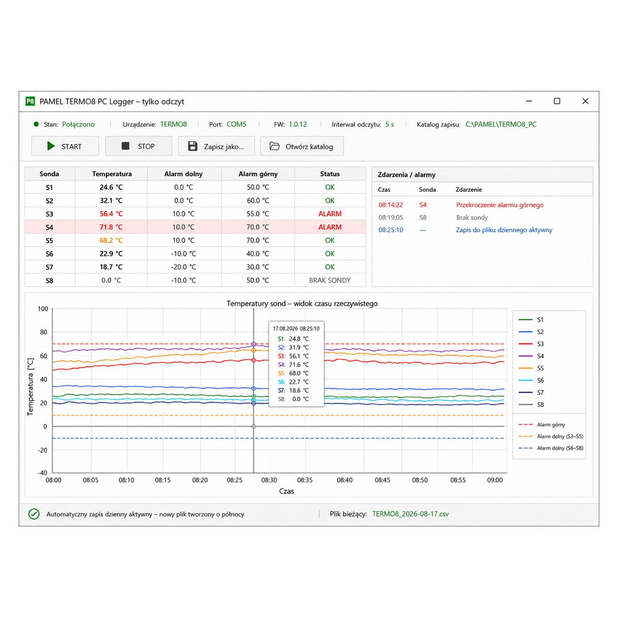Image resolution: width=618 pixels, height=618 pixels.
Task: Click the green connection status dot
Action: point(36,124)
